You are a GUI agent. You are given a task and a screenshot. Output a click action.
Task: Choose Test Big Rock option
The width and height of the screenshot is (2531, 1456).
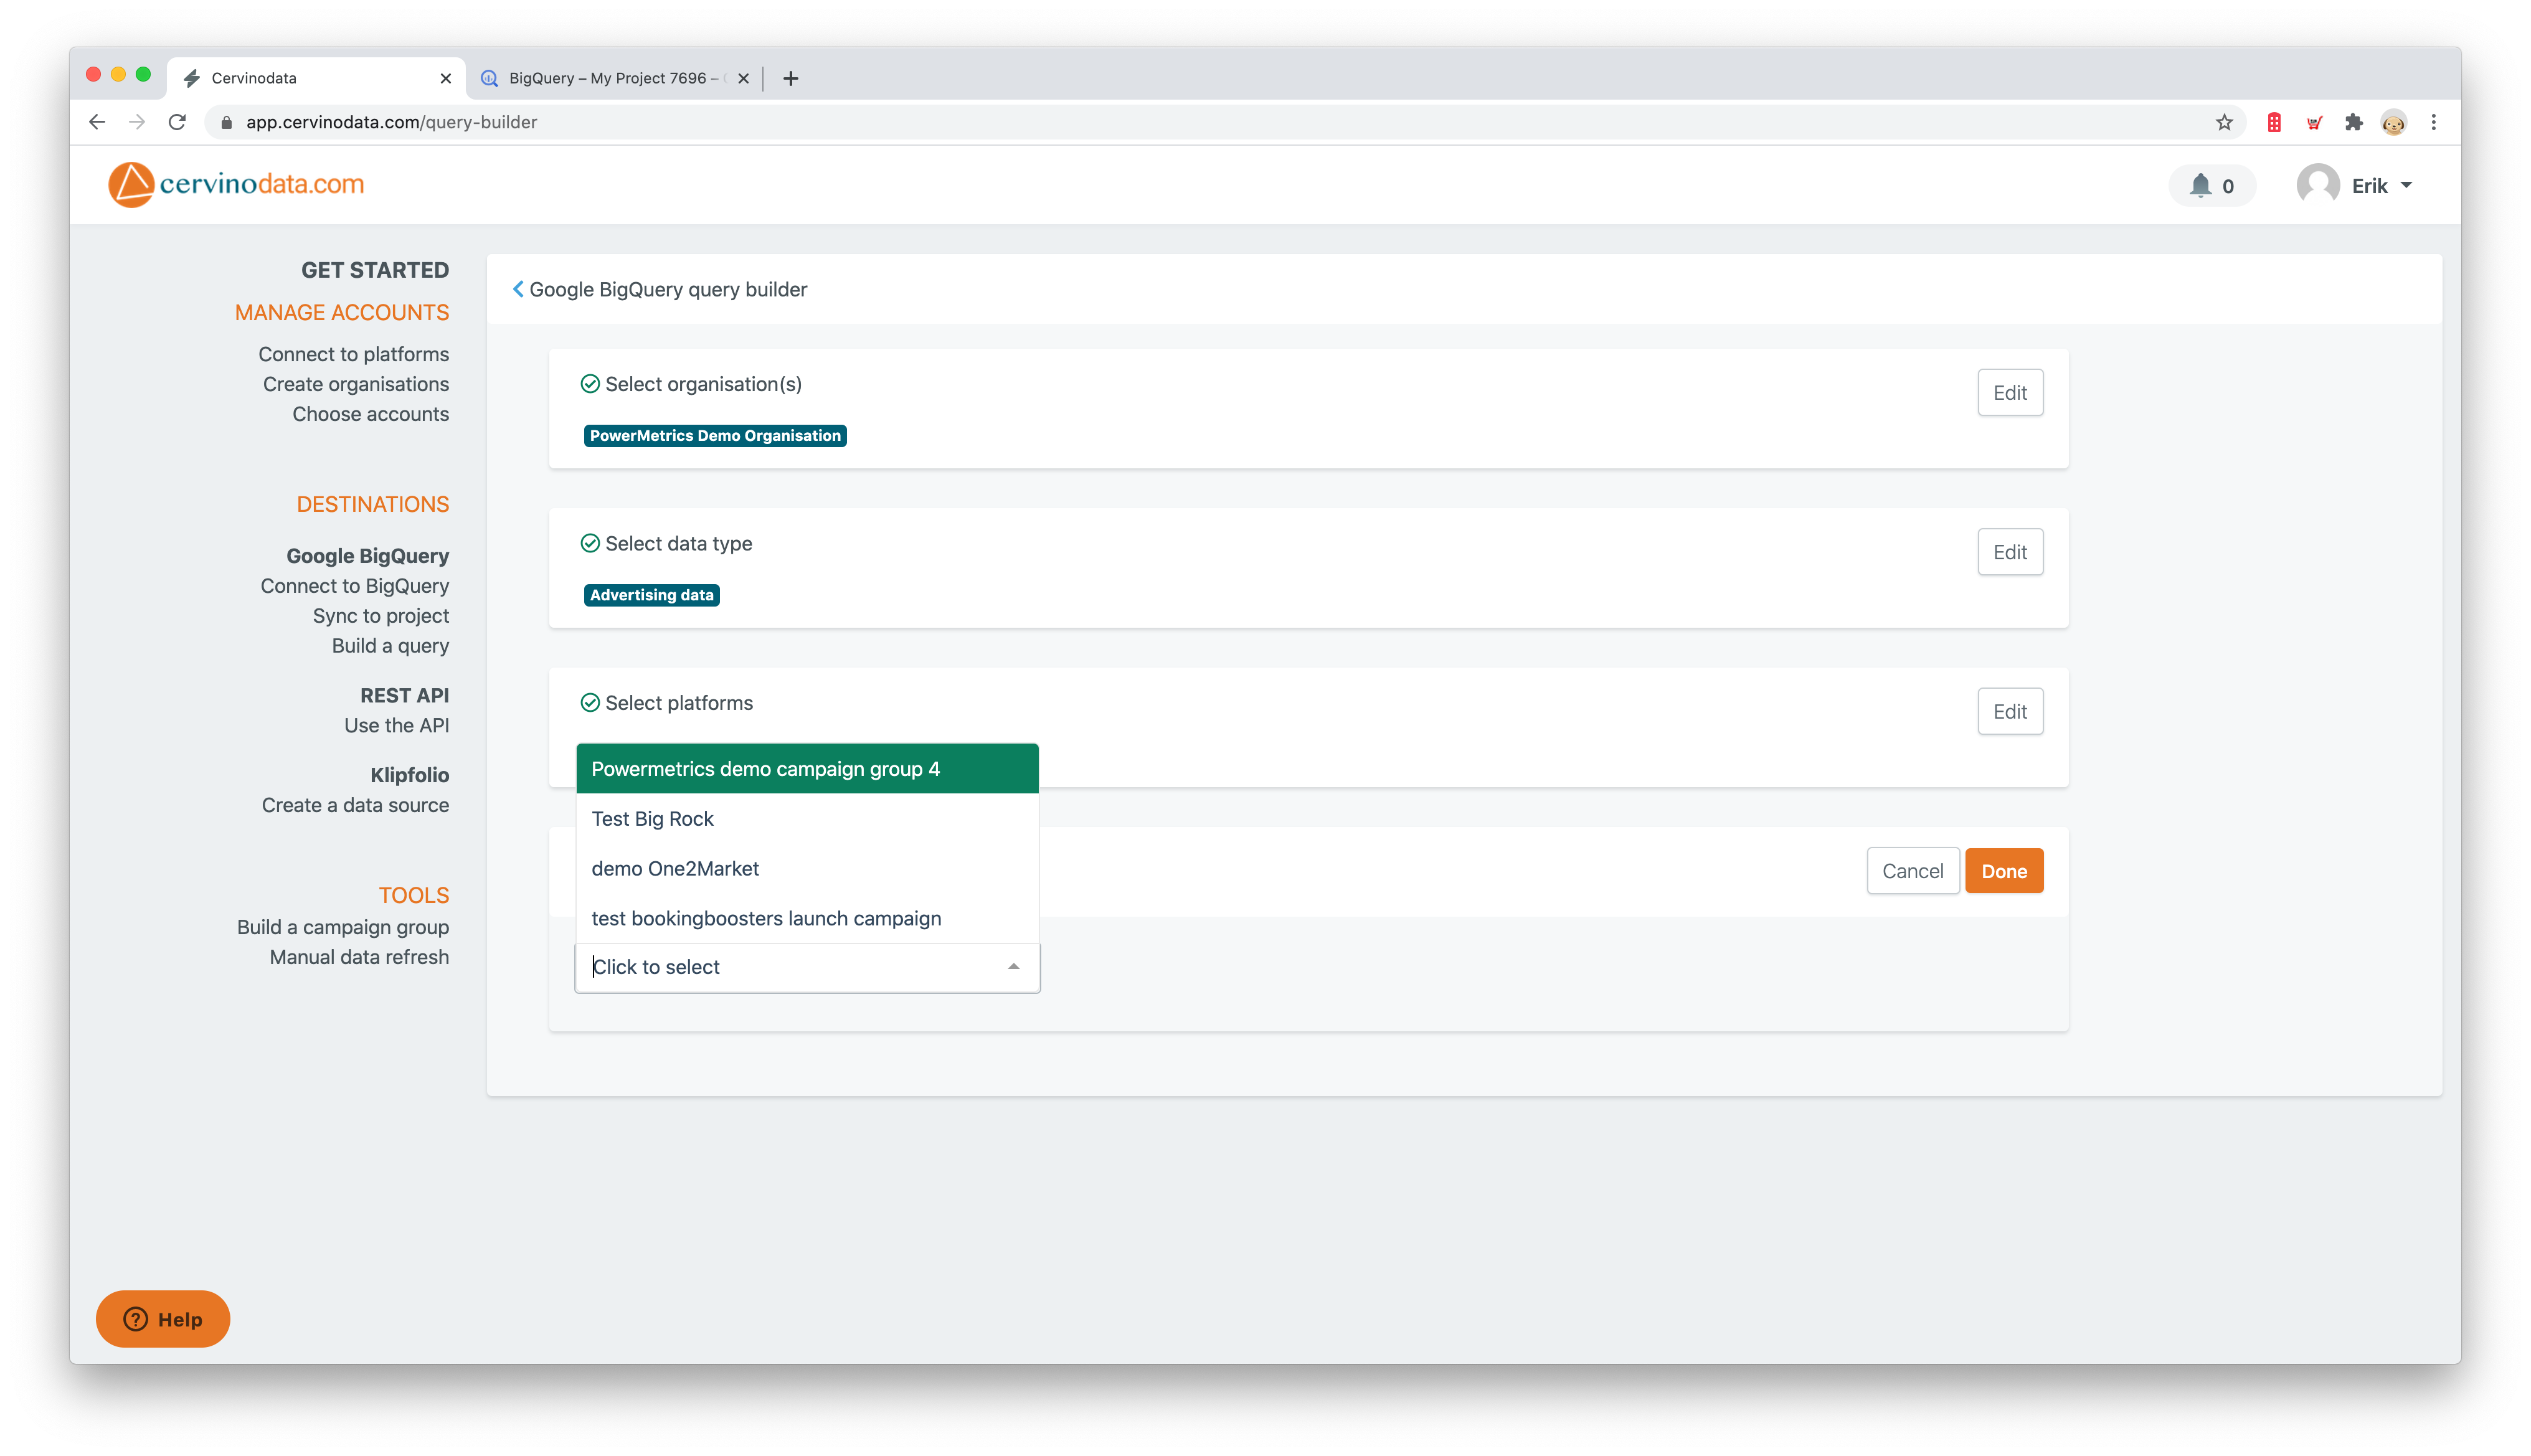coord(807,819)
